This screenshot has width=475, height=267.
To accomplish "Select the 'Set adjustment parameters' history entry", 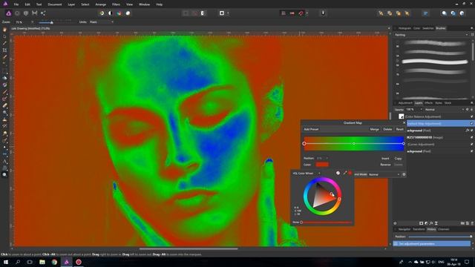I will coord(432,244).
